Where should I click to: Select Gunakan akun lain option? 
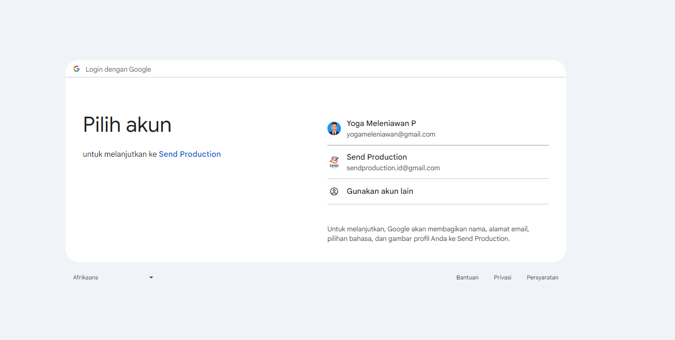click(380, 191)
